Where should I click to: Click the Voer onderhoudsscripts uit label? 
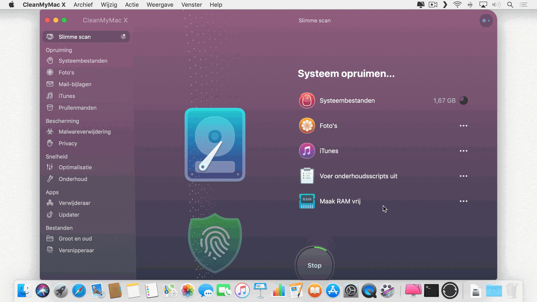(x=358, y=176)
